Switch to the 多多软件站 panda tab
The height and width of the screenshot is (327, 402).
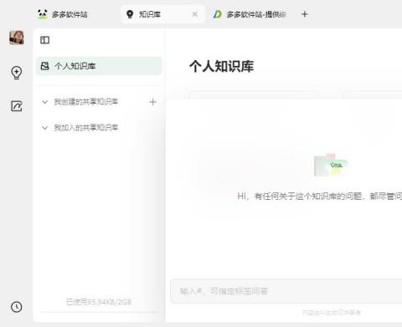tap(63, 14)
